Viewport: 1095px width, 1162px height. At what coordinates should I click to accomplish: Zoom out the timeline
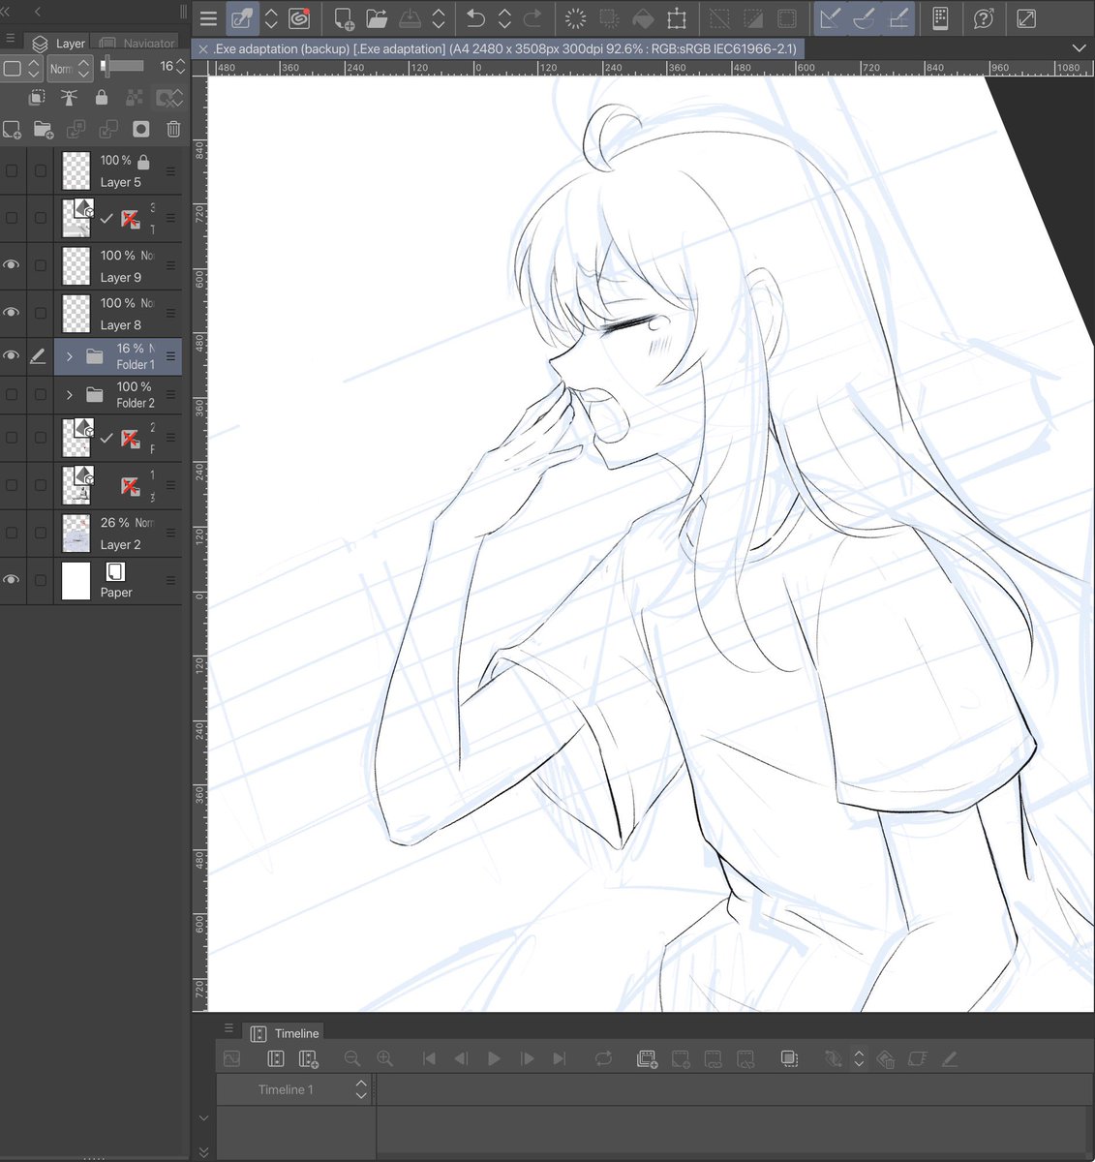pos(352,1059)
